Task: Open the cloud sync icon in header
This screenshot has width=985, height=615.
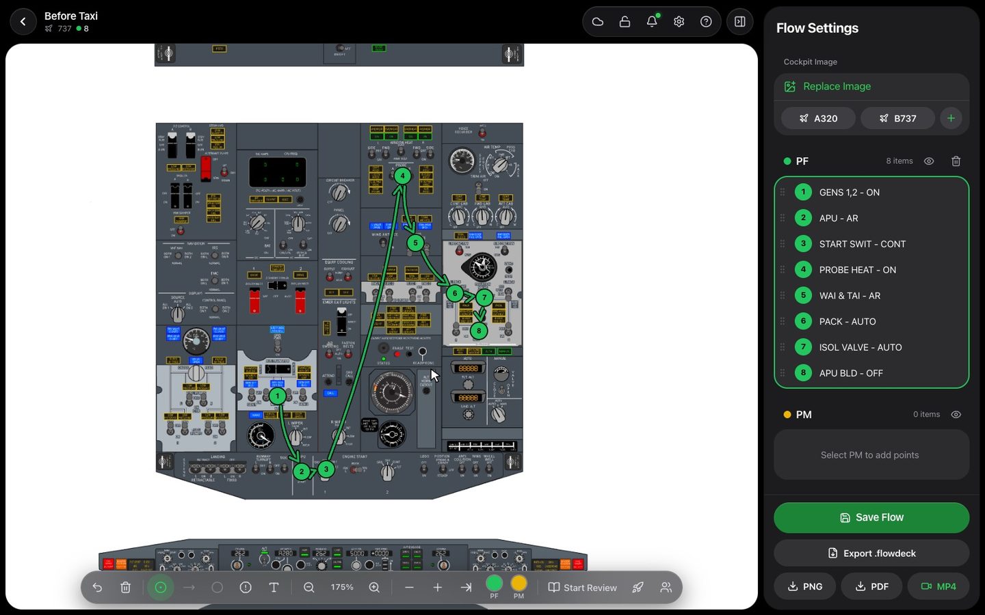Action: (x=597, y=22)
